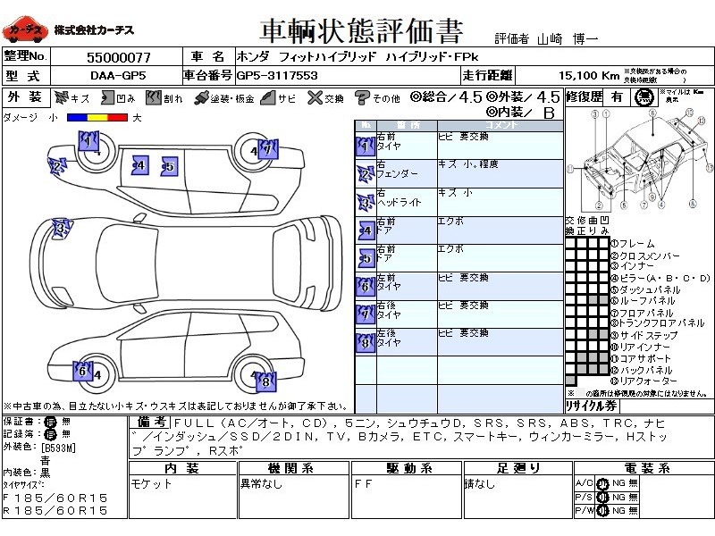715x536 pixels.
Task: Click the 割れ crack legend icon
Action: click(x=156, y=97)
